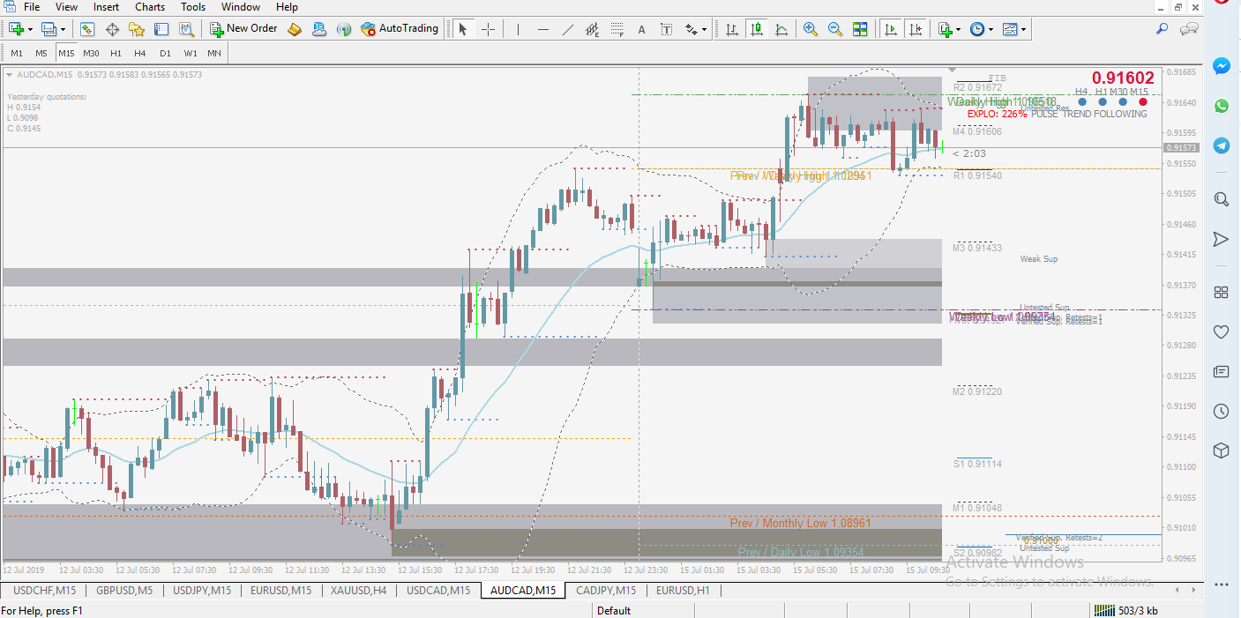This screenshot has height=618, width=1241.
Task: Switch to the GBPUSD,M5 chart tab
Action: click(x=124, y=591)
